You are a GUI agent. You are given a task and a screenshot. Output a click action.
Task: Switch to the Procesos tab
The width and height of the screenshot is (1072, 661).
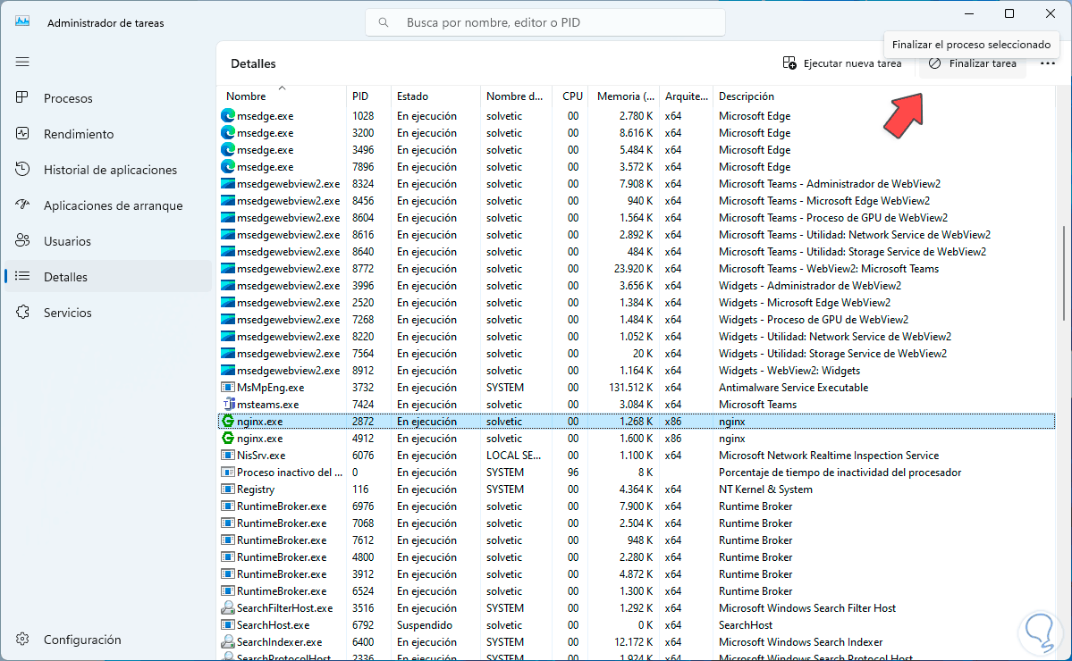108,98
